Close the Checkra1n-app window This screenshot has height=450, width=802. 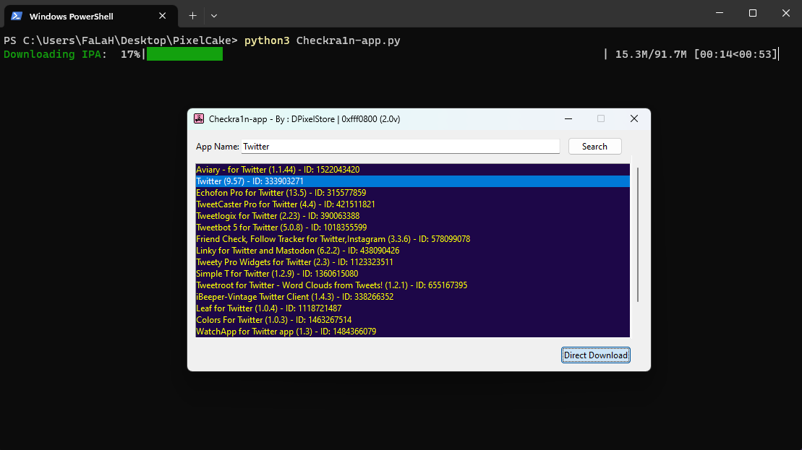click(x=634, y=119)
